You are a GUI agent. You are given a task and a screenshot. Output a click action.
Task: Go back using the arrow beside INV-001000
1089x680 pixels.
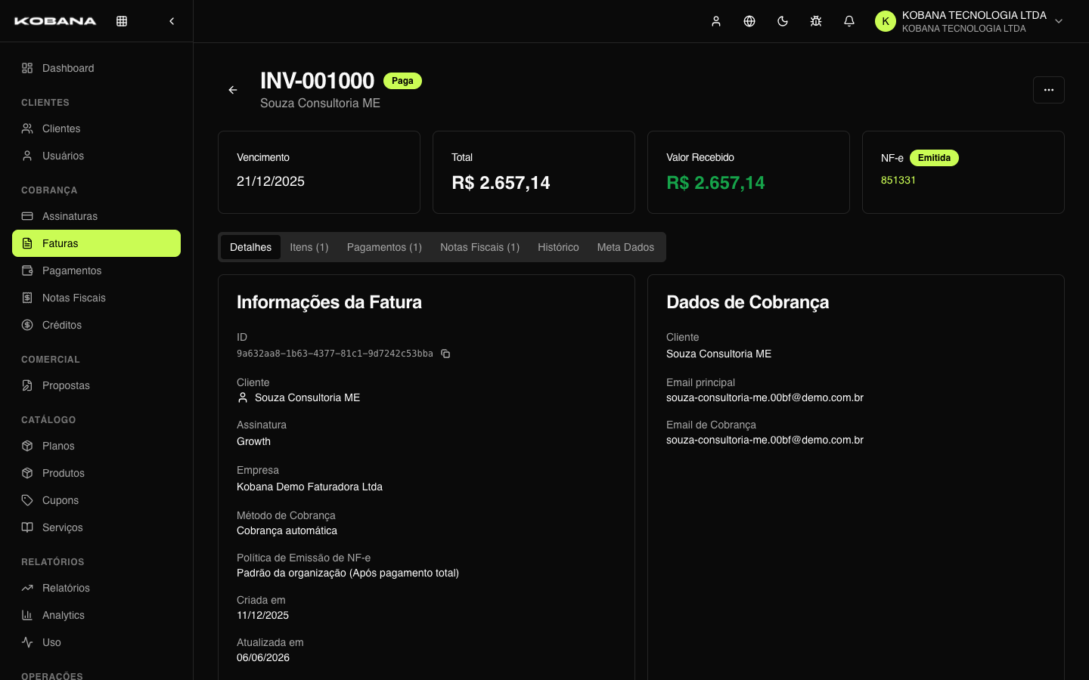[x=233, y=90]
